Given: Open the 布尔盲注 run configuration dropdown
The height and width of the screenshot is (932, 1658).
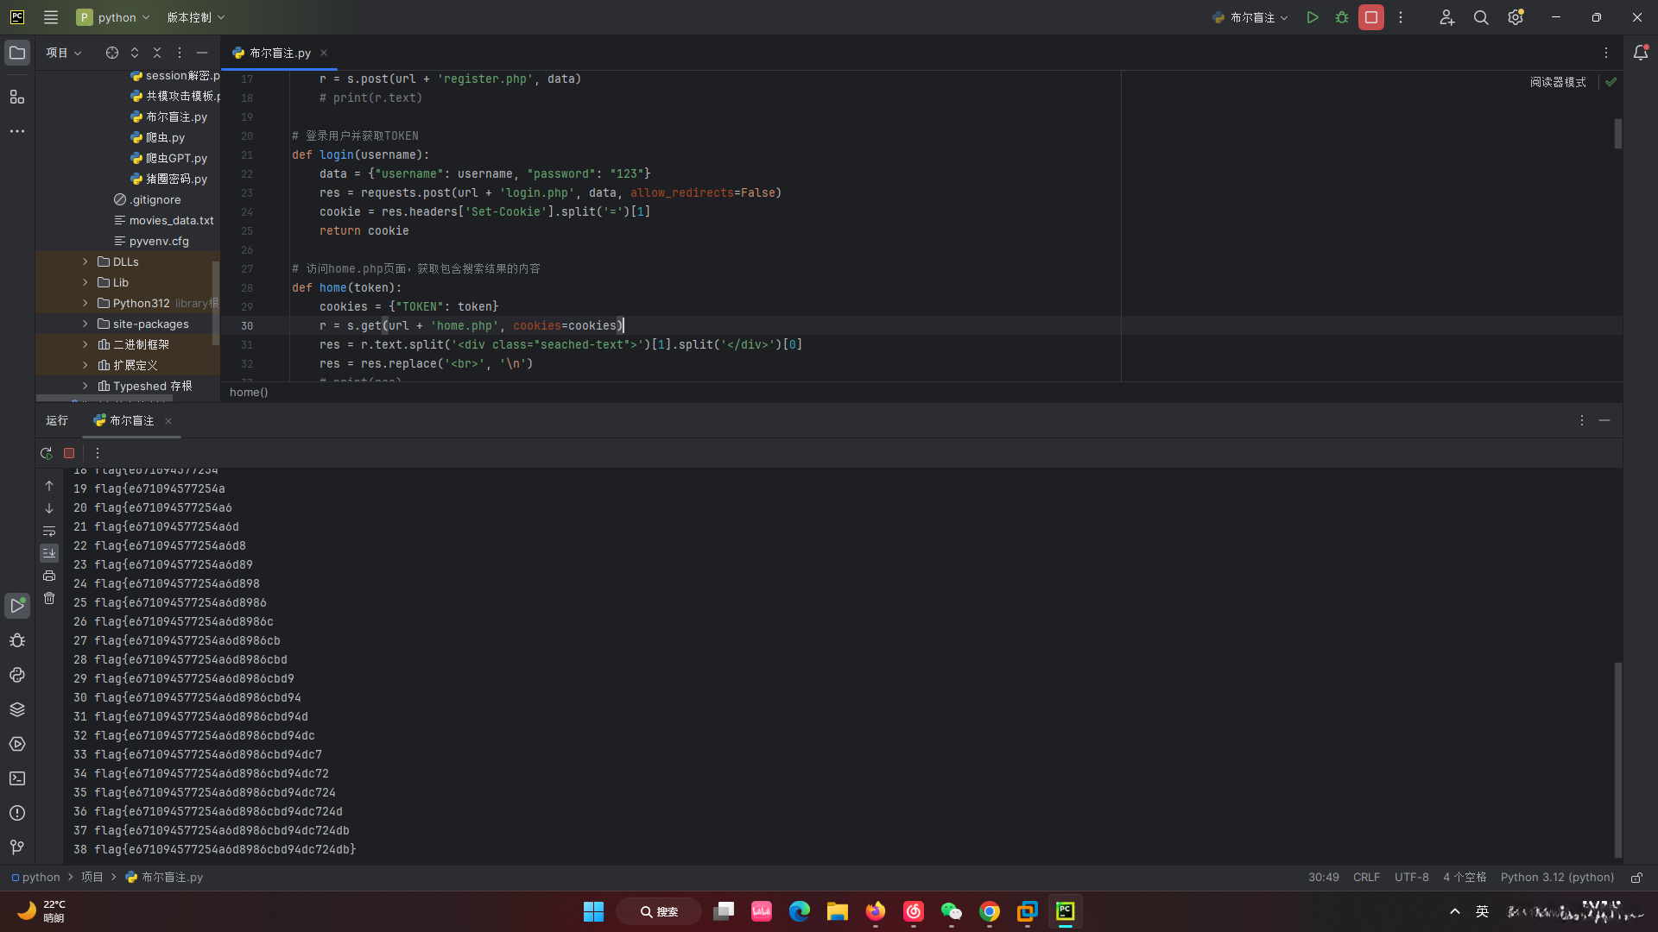Looking at the screenshot, I should pos(1251,17).
